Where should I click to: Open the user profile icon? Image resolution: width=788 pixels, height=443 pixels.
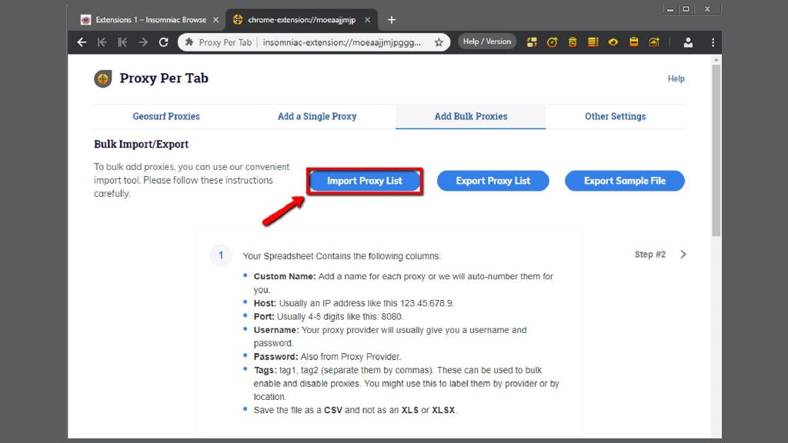tap(688, 42)
